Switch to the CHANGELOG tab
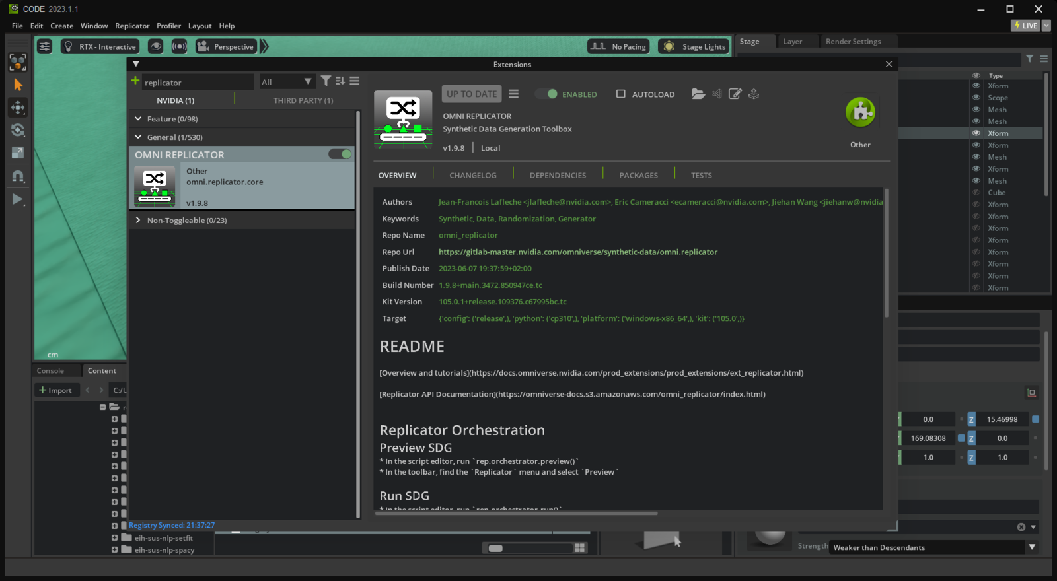Viewport: 1057px width, 581px height. pyautogui.click(x=473, y=176)
